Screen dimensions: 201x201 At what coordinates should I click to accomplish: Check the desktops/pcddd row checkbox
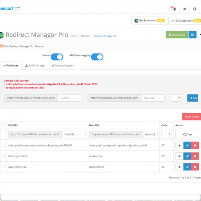click(3, 156)
